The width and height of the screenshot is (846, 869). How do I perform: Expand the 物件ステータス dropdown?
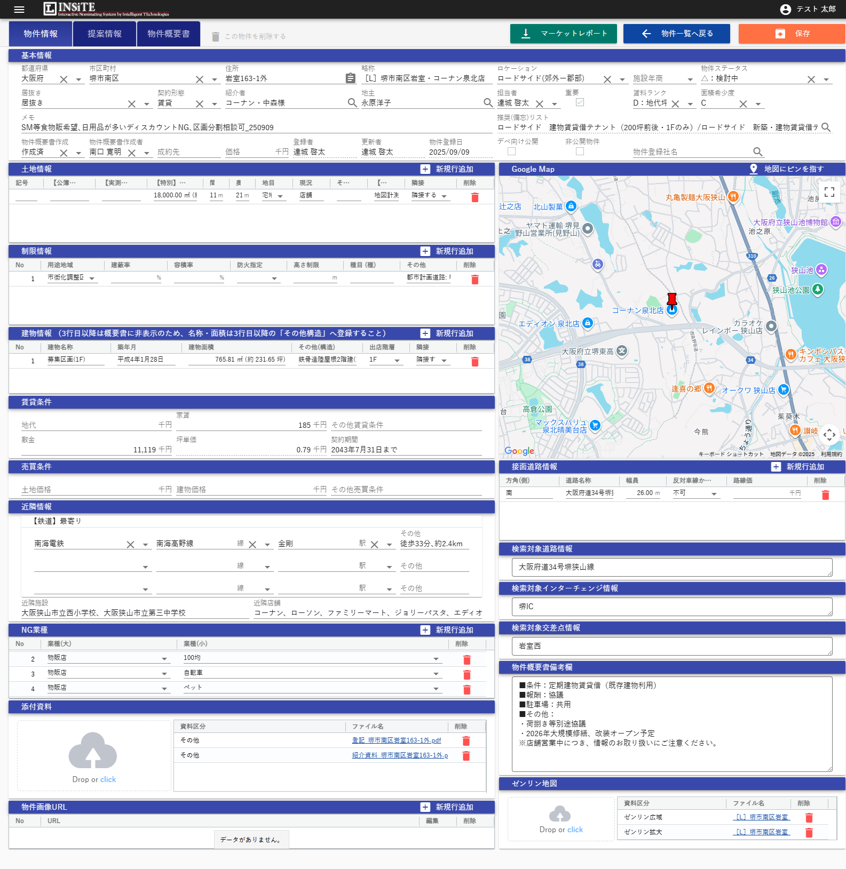tap(826, 79)
